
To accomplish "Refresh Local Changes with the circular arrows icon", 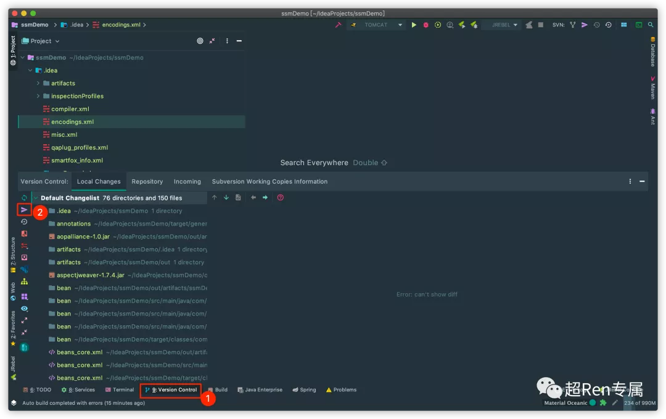I will [24, 198].
